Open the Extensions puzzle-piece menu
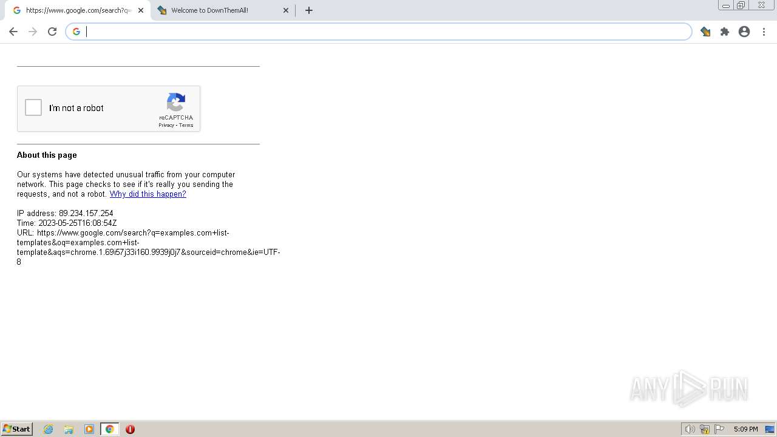This screenshot has height=437, width=777. pos(725,32)
